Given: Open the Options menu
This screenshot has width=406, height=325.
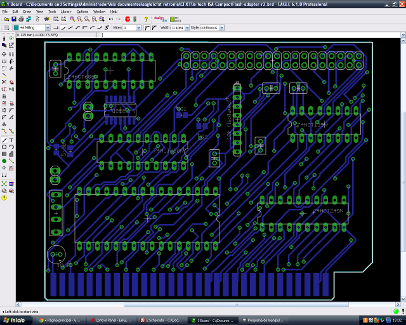Looking at the screenshot, I should [82, 11].
